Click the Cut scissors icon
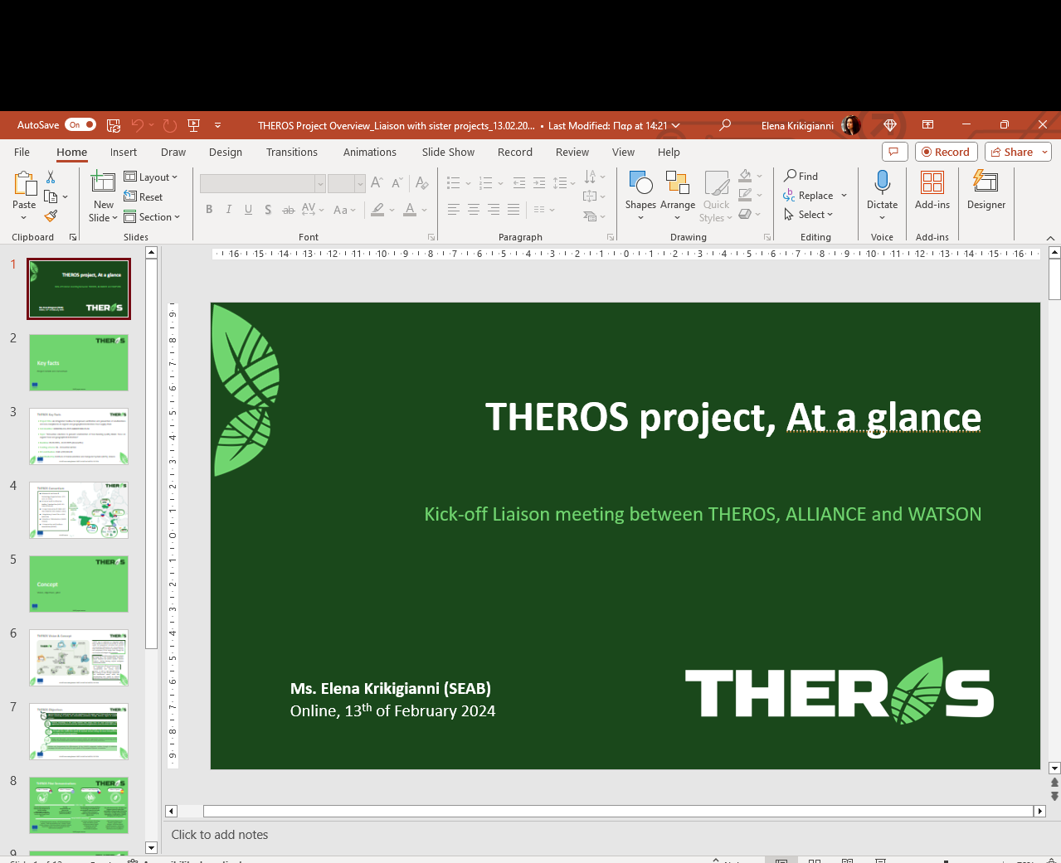 [x=51, y=177]
